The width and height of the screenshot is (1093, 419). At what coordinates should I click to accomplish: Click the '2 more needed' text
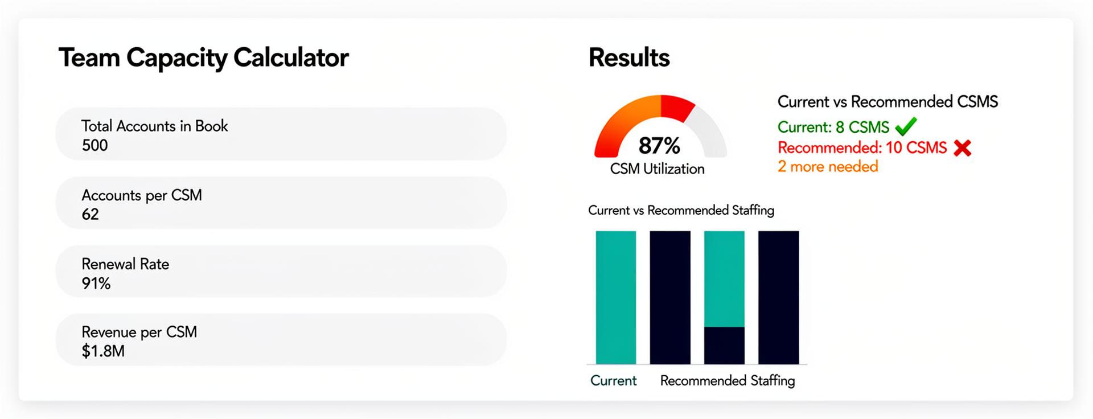coord(828,167)
